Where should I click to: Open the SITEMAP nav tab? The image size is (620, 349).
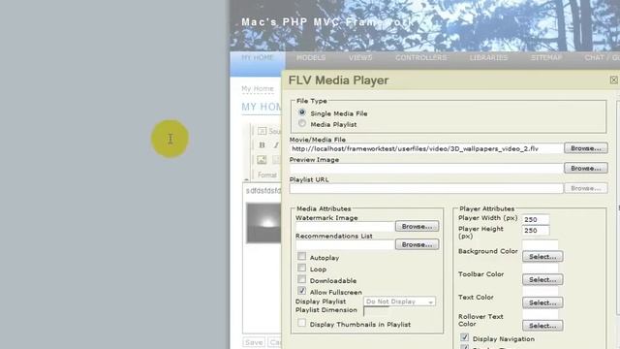[546, 58]
